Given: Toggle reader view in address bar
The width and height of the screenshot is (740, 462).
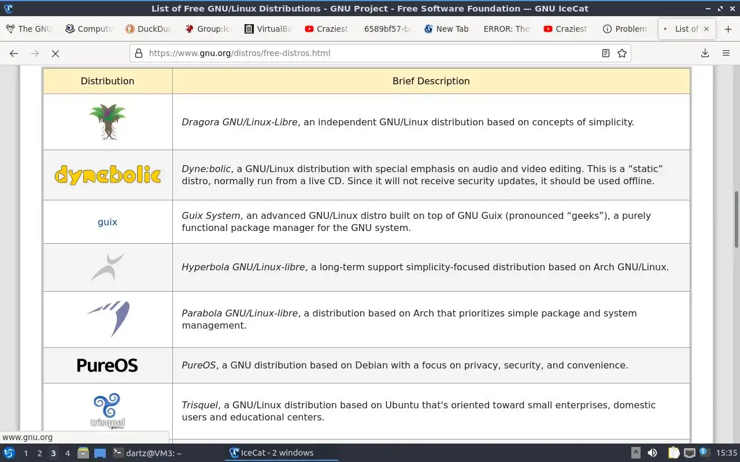Looking at the screenshot, I should click(x=605, y=53).
